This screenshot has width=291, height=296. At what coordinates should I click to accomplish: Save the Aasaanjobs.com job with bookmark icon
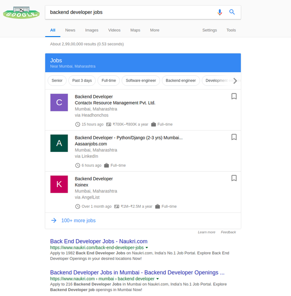pyautogui.click(x=234, y=137)
